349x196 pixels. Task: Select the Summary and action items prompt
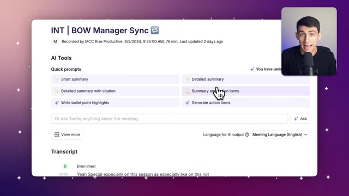pyautogui.click(x=246, y=91)
